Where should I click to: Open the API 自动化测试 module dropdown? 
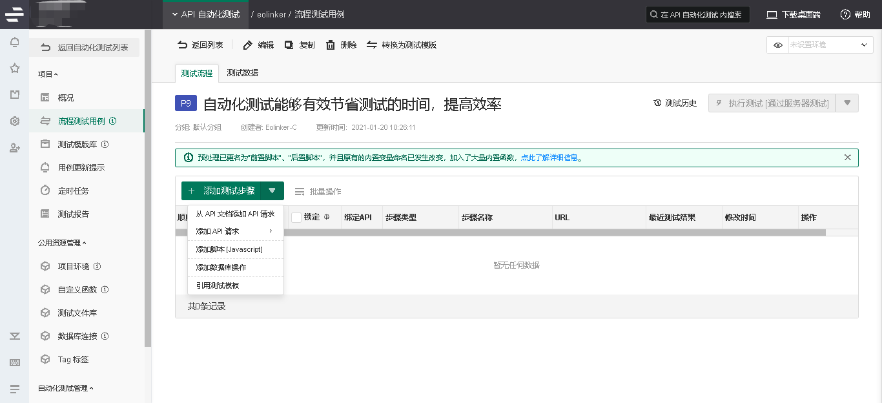click(205, 14)
